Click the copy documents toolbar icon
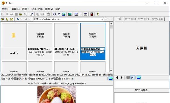 [38, 14]
